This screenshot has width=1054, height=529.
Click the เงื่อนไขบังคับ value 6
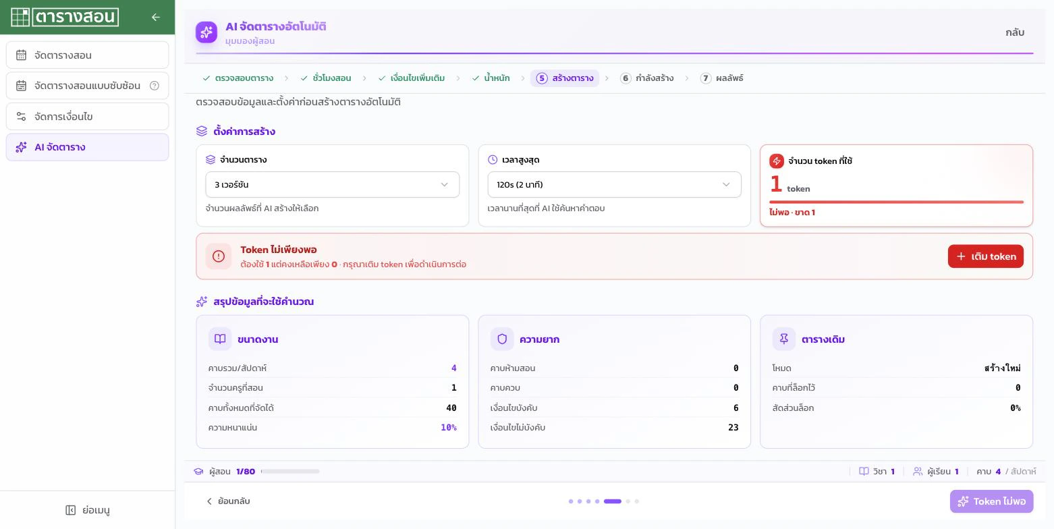pos(736,408)
